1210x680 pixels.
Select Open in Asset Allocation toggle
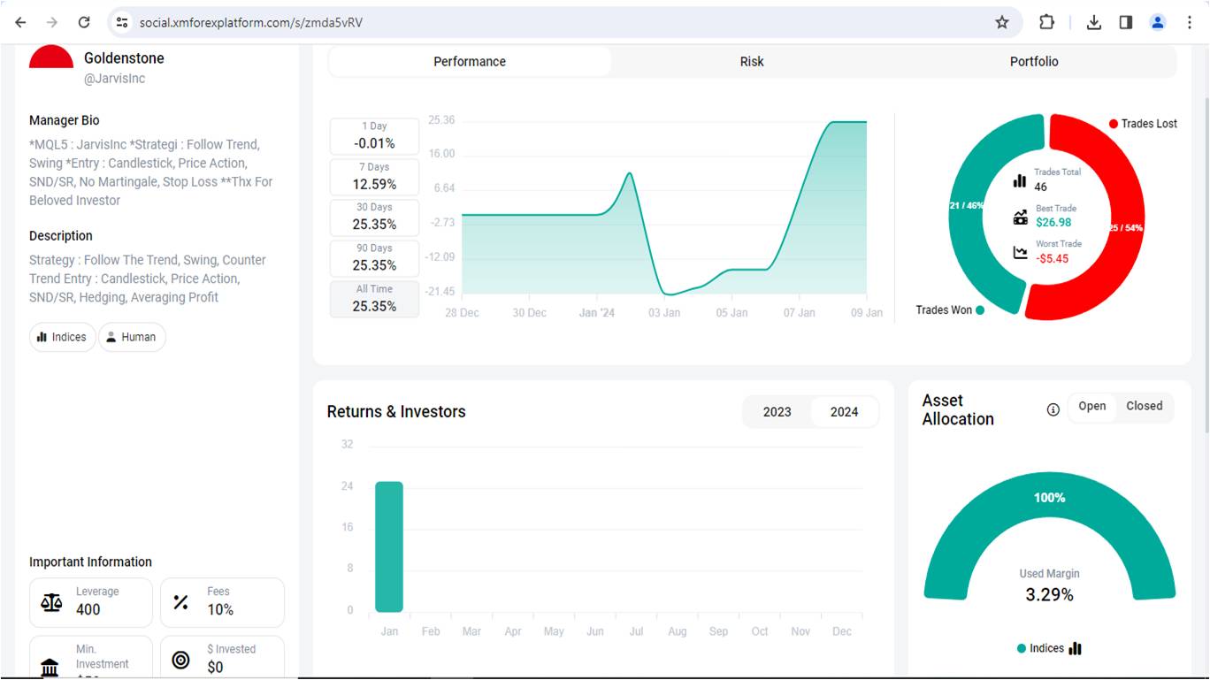pos(1091,406)
